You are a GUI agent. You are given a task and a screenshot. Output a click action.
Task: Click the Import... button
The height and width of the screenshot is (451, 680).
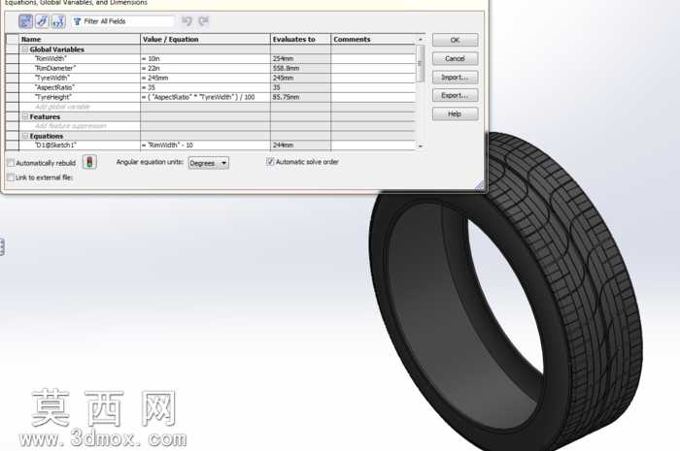455,77
